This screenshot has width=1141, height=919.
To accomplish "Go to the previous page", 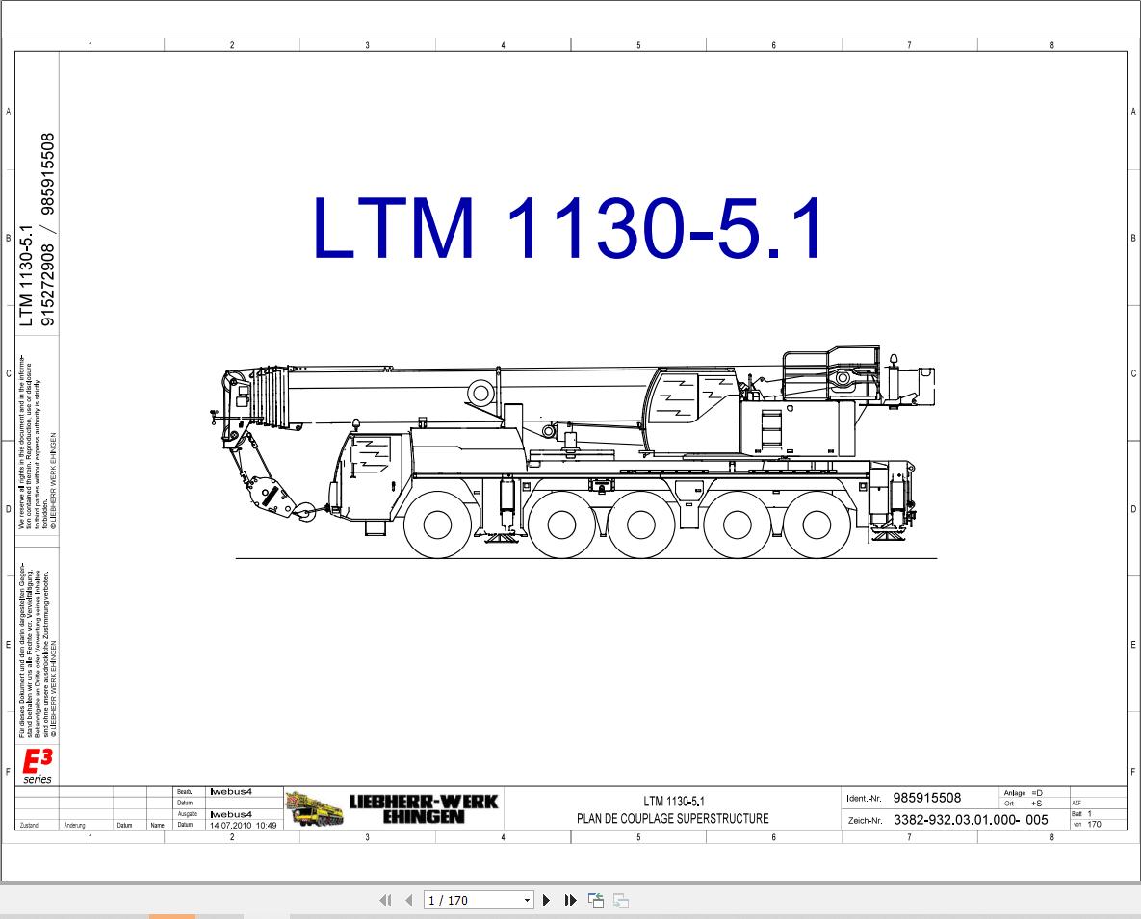I will (x=409, y=900).
